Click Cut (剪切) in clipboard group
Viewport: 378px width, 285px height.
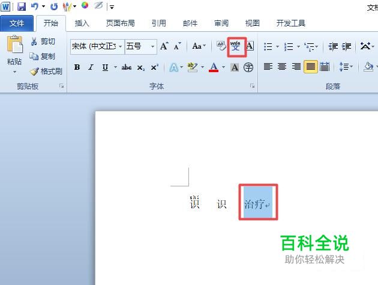[43, 41]
